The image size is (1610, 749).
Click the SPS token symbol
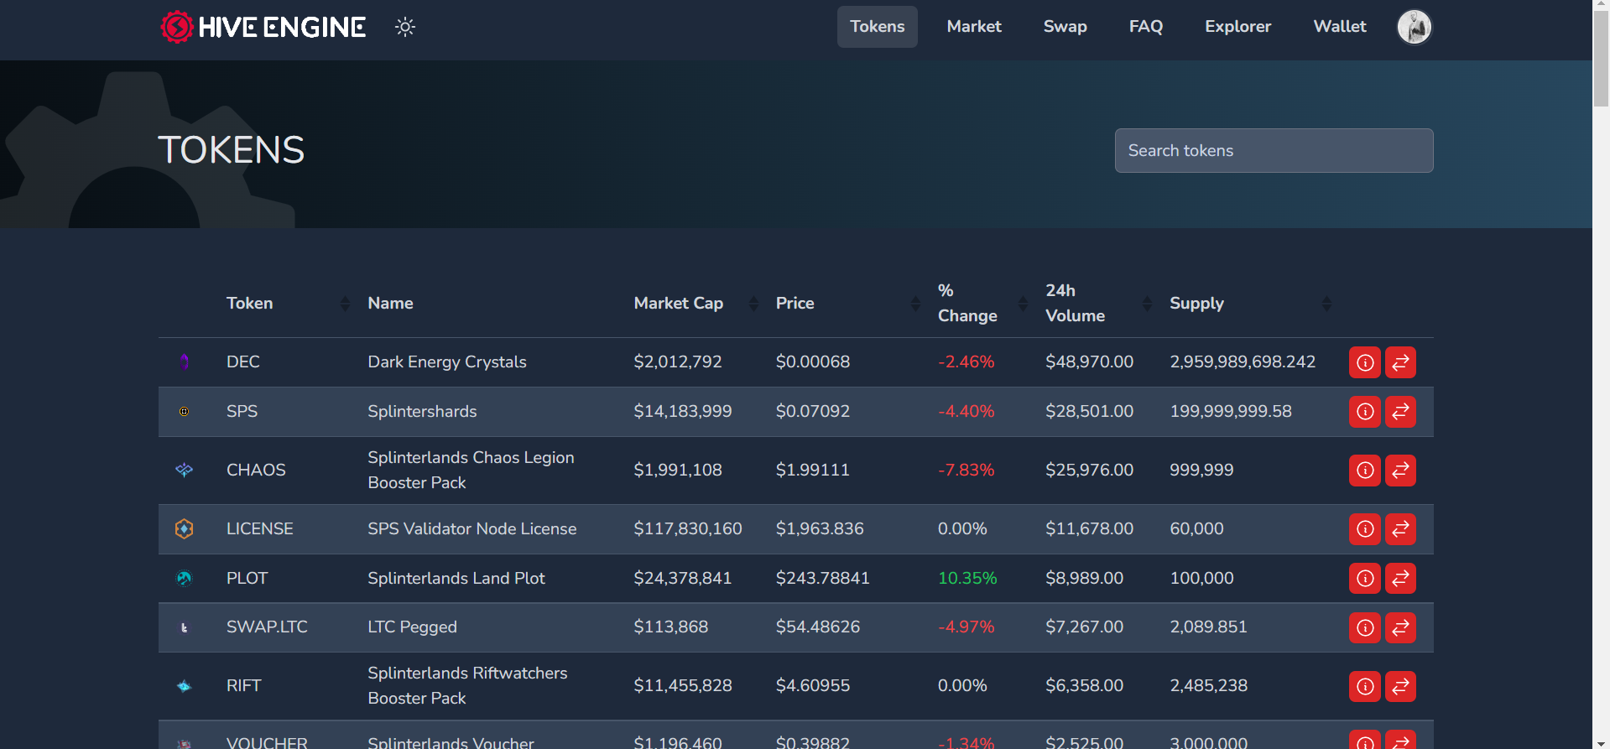pyautogui.click(x=242, y=412)
